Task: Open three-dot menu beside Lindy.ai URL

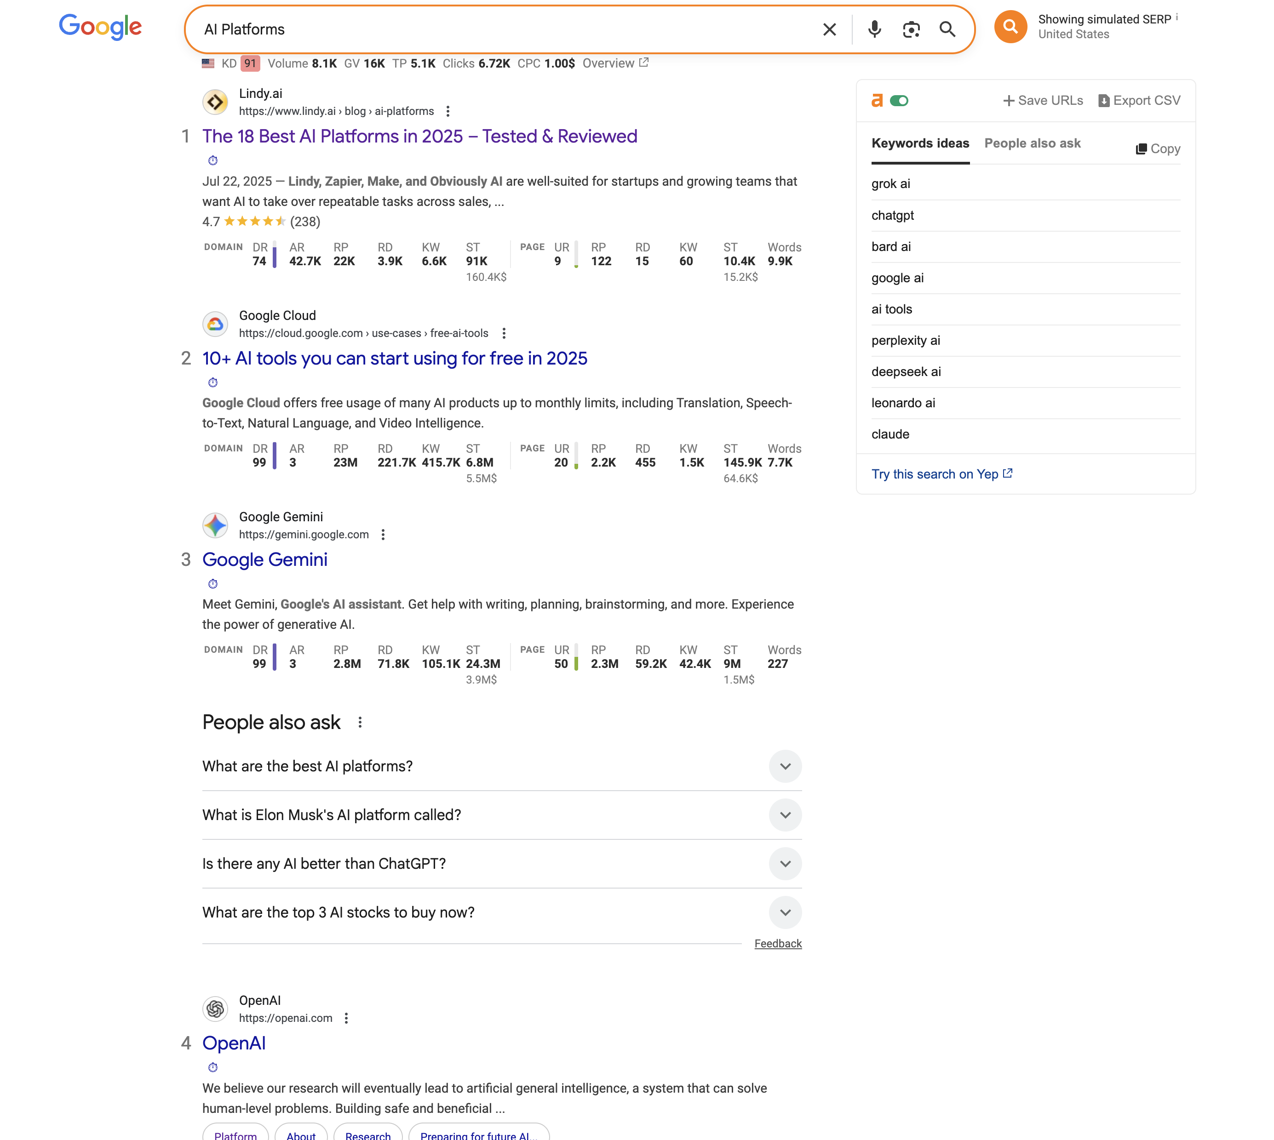Action: click(x=448, y=112)
